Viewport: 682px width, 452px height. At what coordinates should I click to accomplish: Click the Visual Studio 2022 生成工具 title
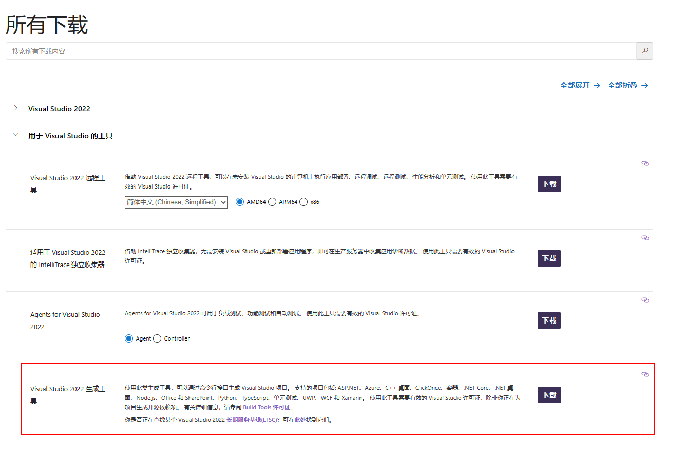68,395
